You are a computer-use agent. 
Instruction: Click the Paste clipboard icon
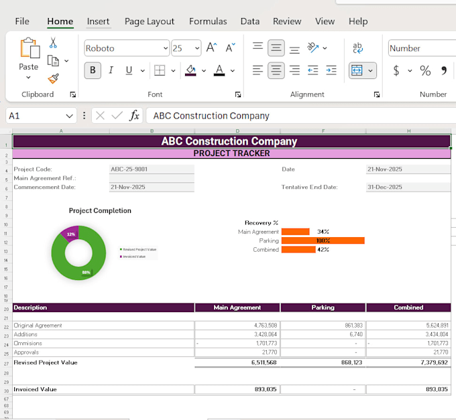click(30, 48)
